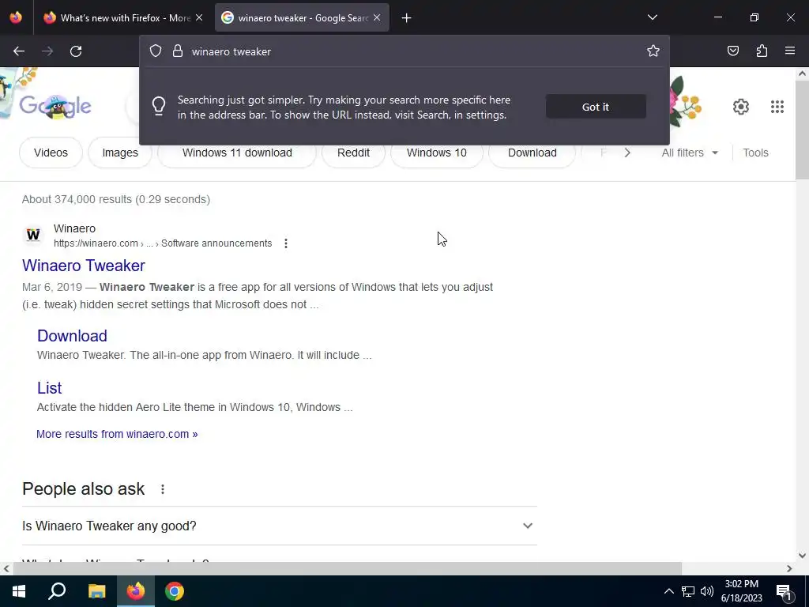809x607 pixels.
Task: Open Google quick settings gear
Action: (741, 107)
